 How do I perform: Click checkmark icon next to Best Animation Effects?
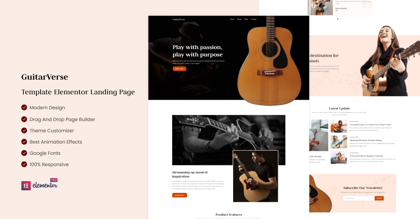(24, 142)
